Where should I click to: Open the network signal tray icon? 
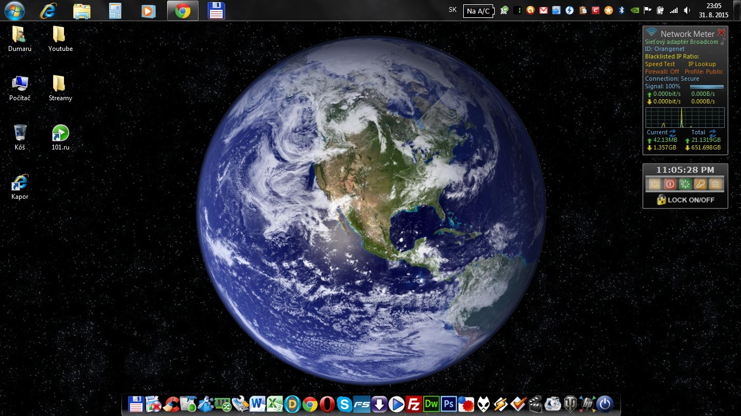point(674,10)
